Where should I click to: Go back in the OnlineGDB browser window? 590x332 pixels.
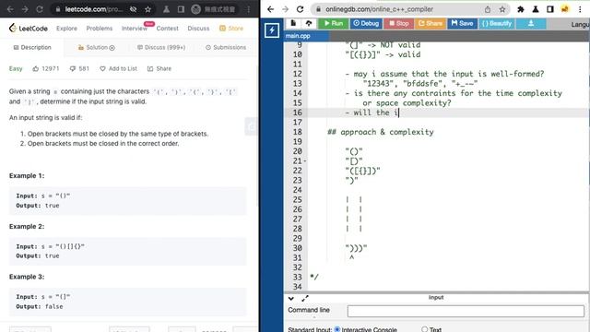(x=270, y=9)
